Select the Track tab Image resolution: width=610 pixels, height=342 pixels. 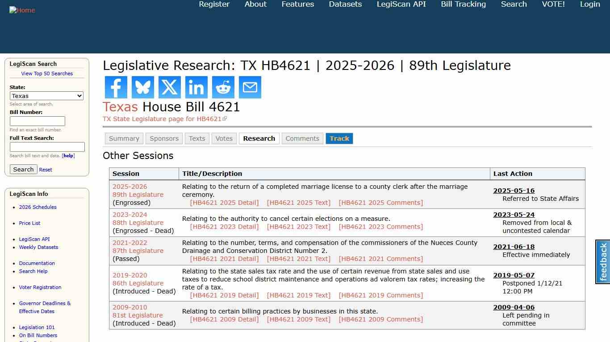click(x=339, y=138)
